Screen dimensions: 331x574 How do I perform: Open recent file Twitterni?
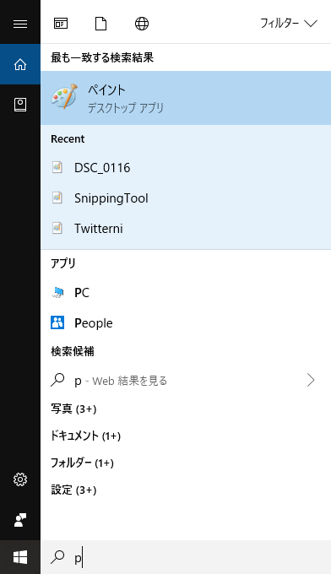pos(186,229)
